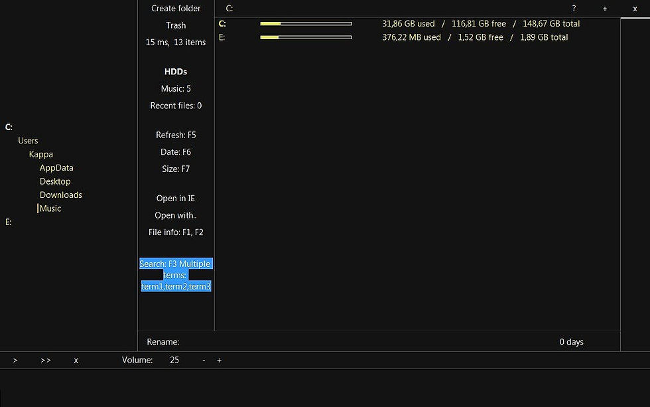The width and height of the screenshot is (650, 407).
Task: Decrease volume with the - button
Action: coord(204,361)
